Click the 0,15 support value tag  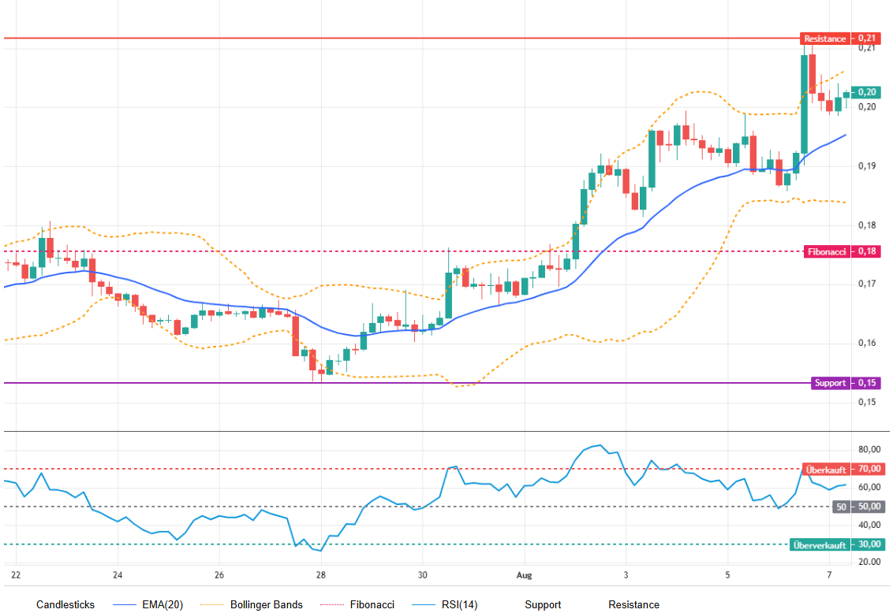pos(867,383)
